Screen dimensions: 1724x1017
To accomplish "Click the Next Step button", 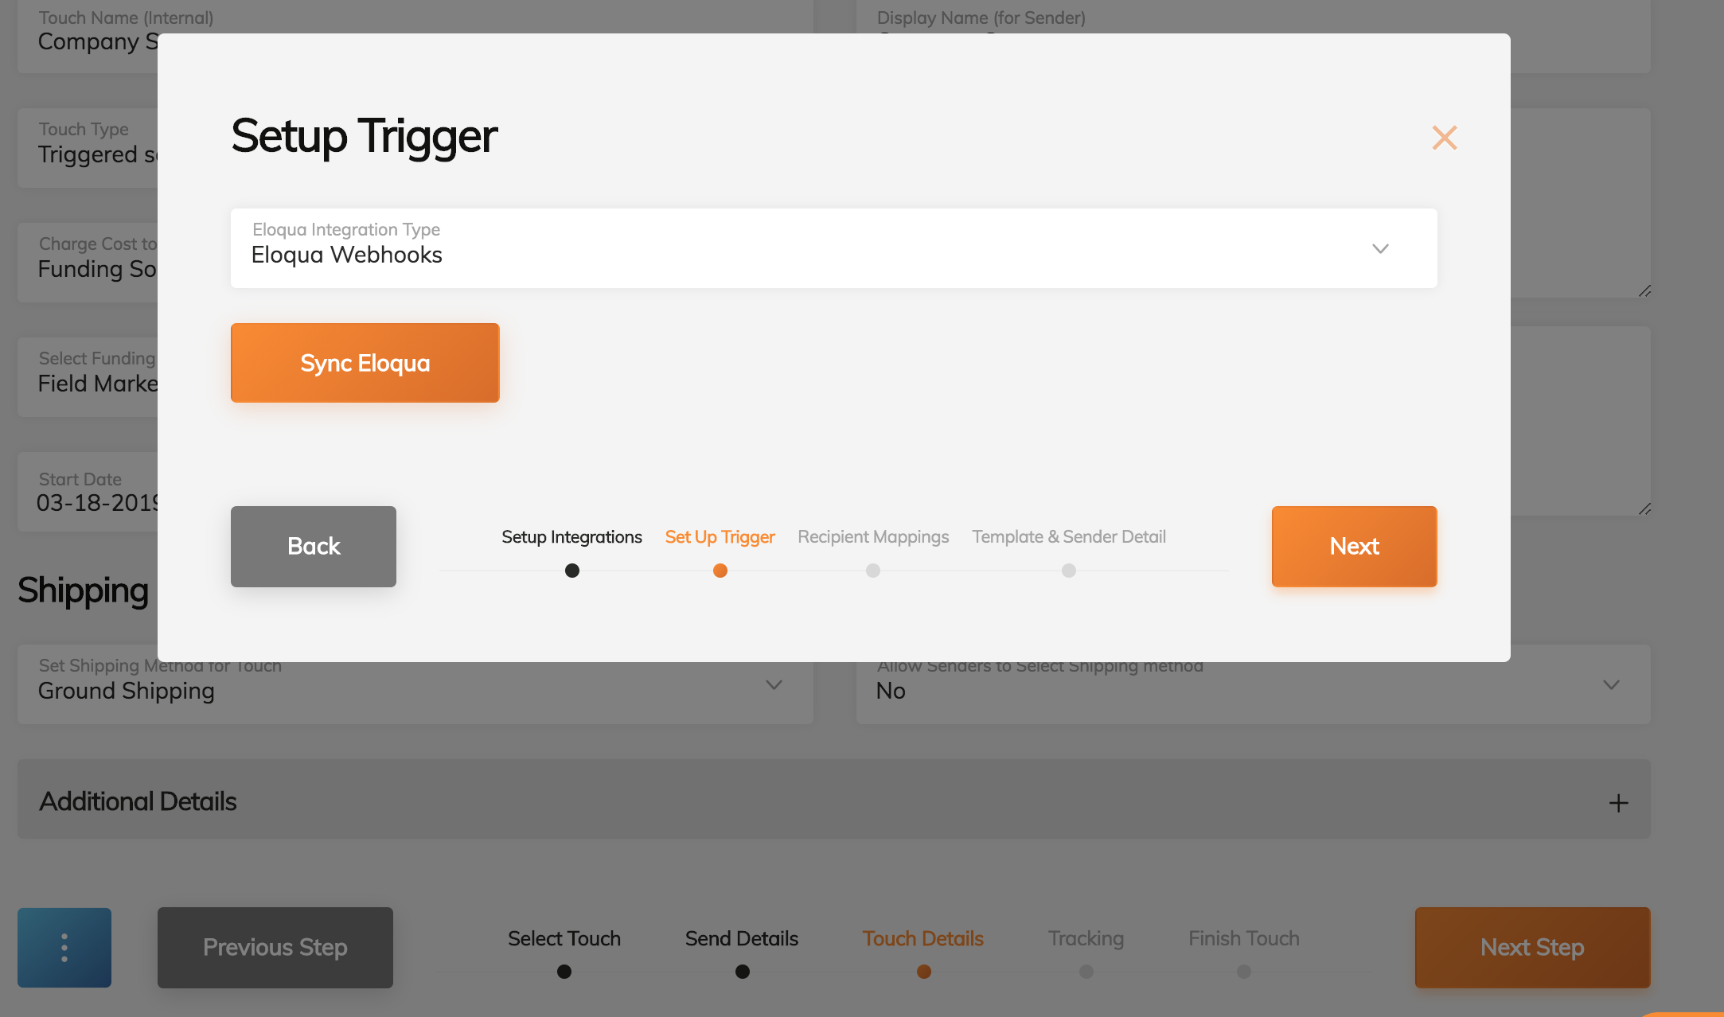I will click(x=1531, y=948).
